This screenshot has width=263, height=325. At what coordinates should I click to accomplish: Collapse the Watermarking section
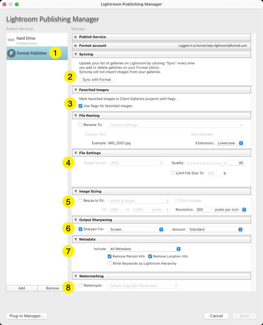coord(76,276)
